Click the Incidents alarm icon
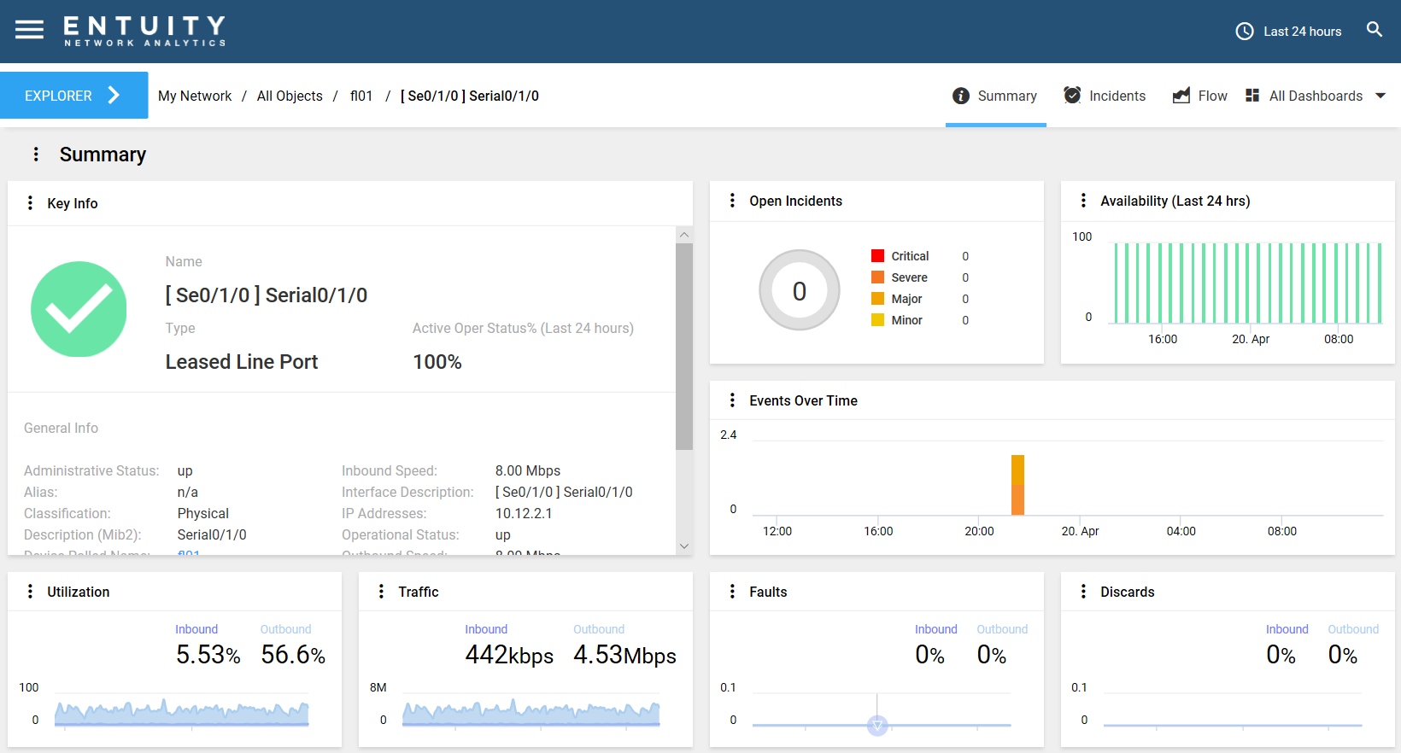 (x=1072, y=95)
